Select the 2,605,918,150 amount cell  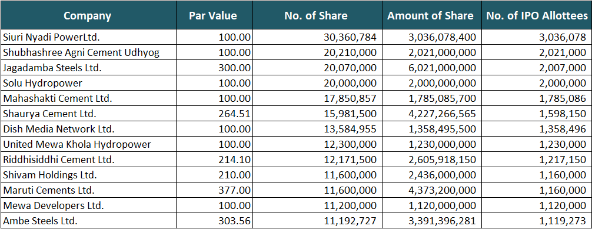(431, 160)
